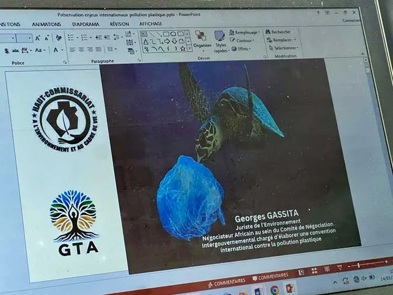This screenshot has height=295, width=393.
Task: Decrease font size with A-down button
Action: [x=47, y=38]
